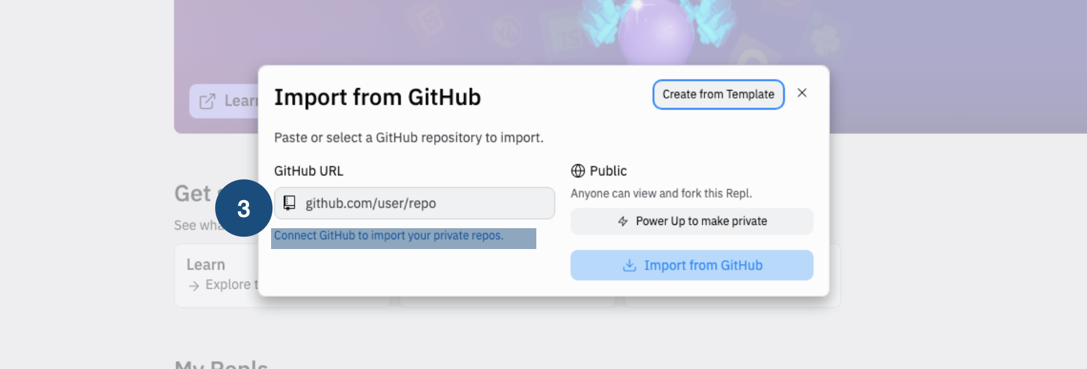
Task: Click the external link icon beside Learn
Action: pos(207,101)
